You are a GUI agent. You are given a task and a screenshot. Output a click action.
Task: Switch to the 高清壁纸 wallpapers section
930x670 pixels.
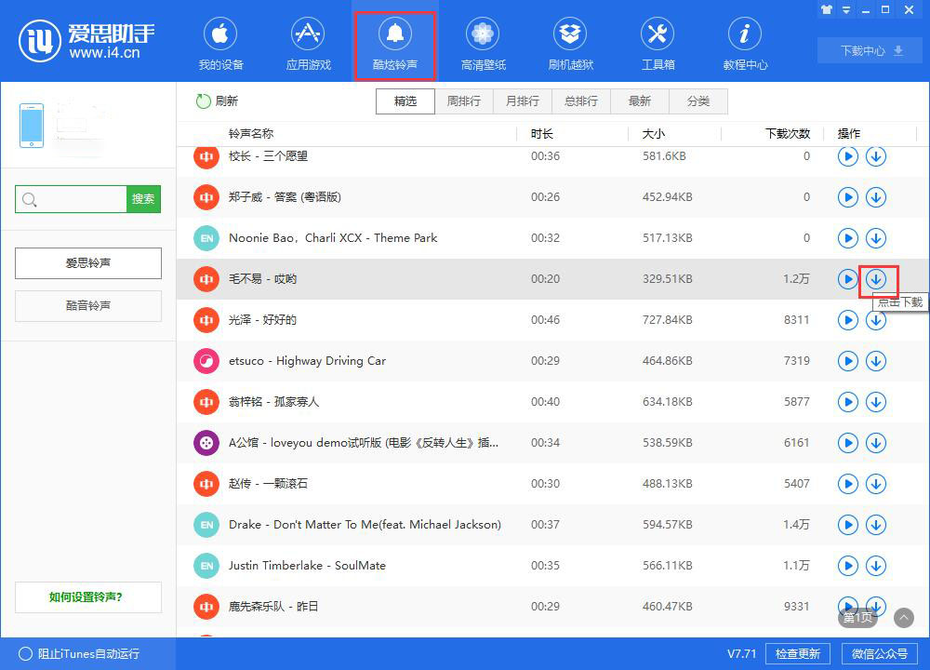tap(483, 43)
